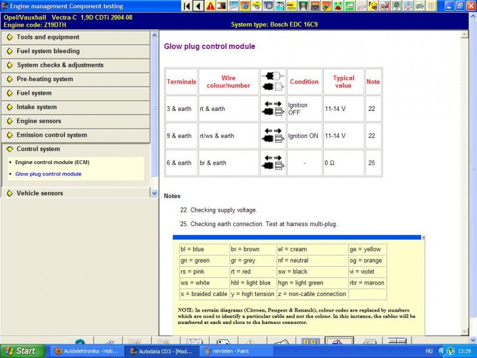Viewport: 477px width, 358px height.
Task: Click the 'Glow plug control module' heading
Action: [x=210, y=47]
